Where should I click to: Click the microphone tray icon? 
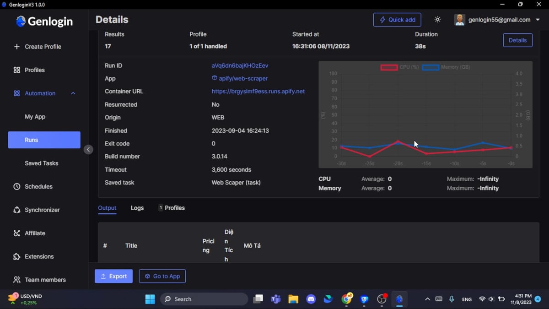(x=452, y=299)
